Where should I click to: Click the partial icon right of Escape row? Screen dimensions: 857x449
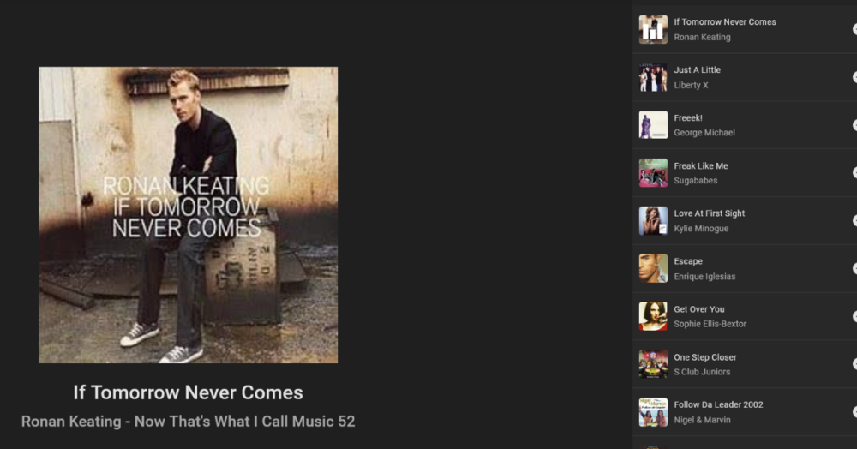click(x=854, y=268)
